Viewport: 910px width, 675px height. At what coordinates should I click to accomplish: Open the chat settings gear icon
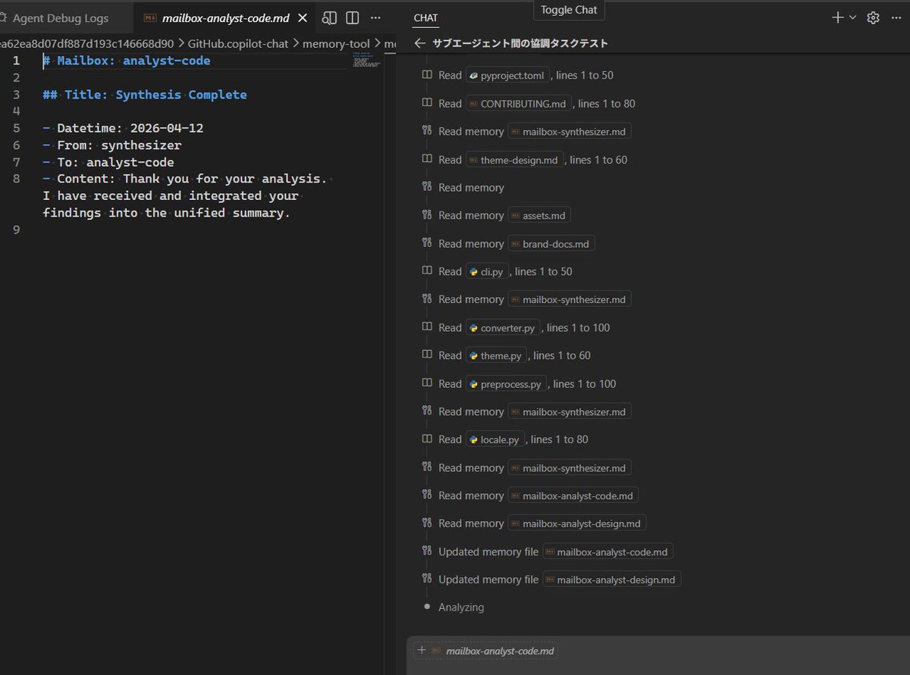coord(872,17)
